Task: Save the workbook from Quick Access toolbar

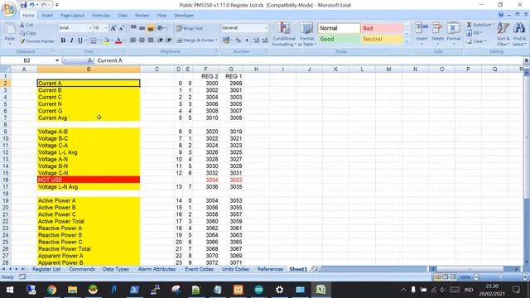Action: click(x=23, y=5)
